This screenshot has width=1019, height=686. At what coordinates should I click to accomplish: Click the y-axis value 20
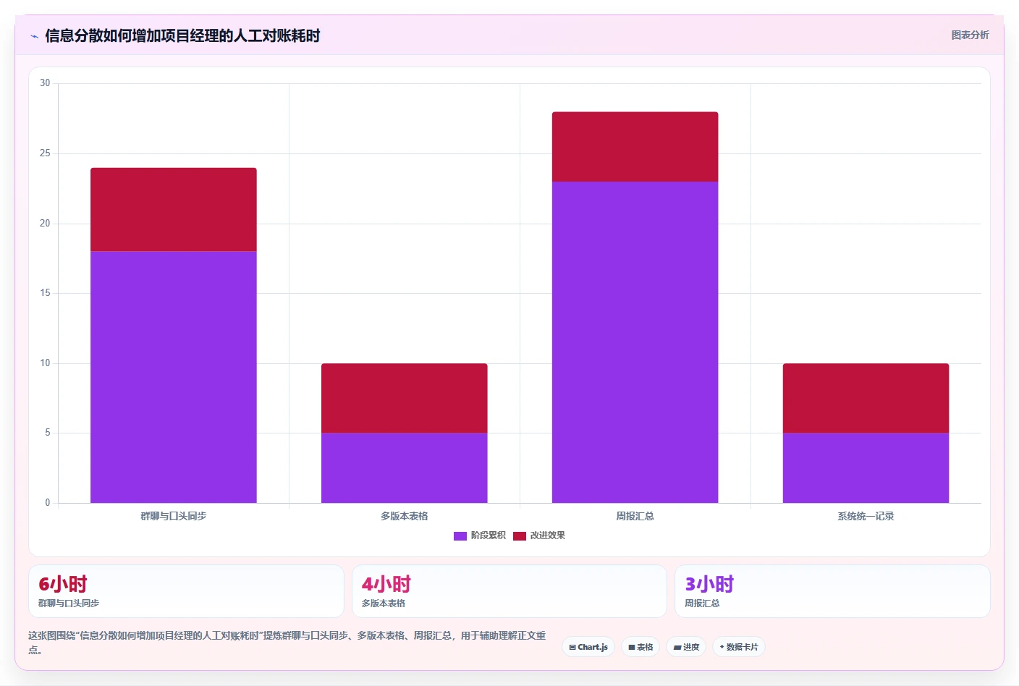[x=45, y=224]
